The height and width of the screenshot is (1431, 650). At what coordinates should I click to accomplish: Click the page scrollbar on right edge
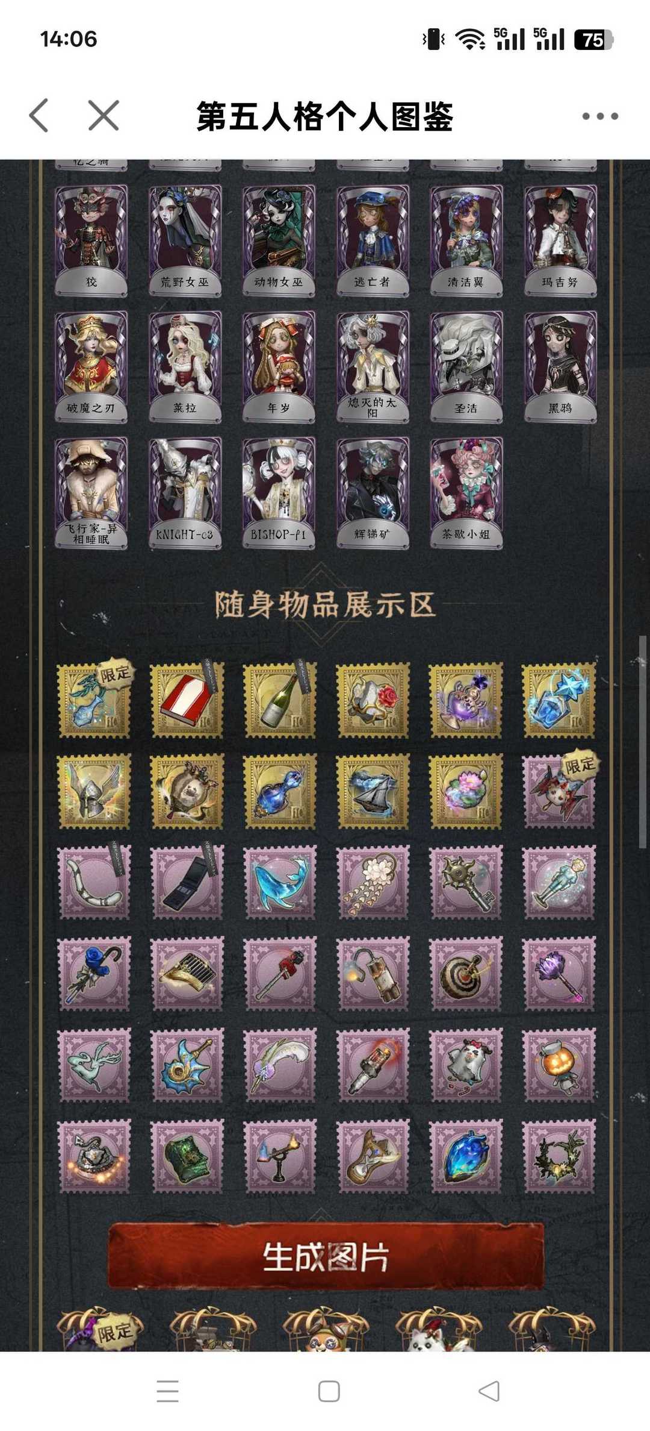click(642, 742)
